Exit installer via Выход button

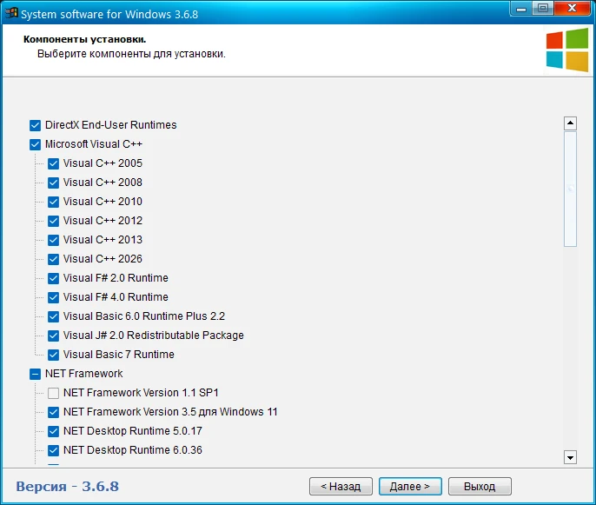click(479, 487)
